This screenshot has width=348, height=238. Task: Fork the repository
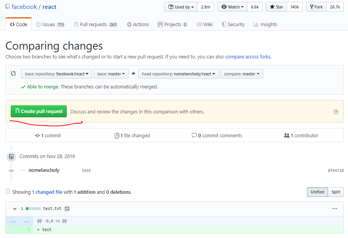316,7
